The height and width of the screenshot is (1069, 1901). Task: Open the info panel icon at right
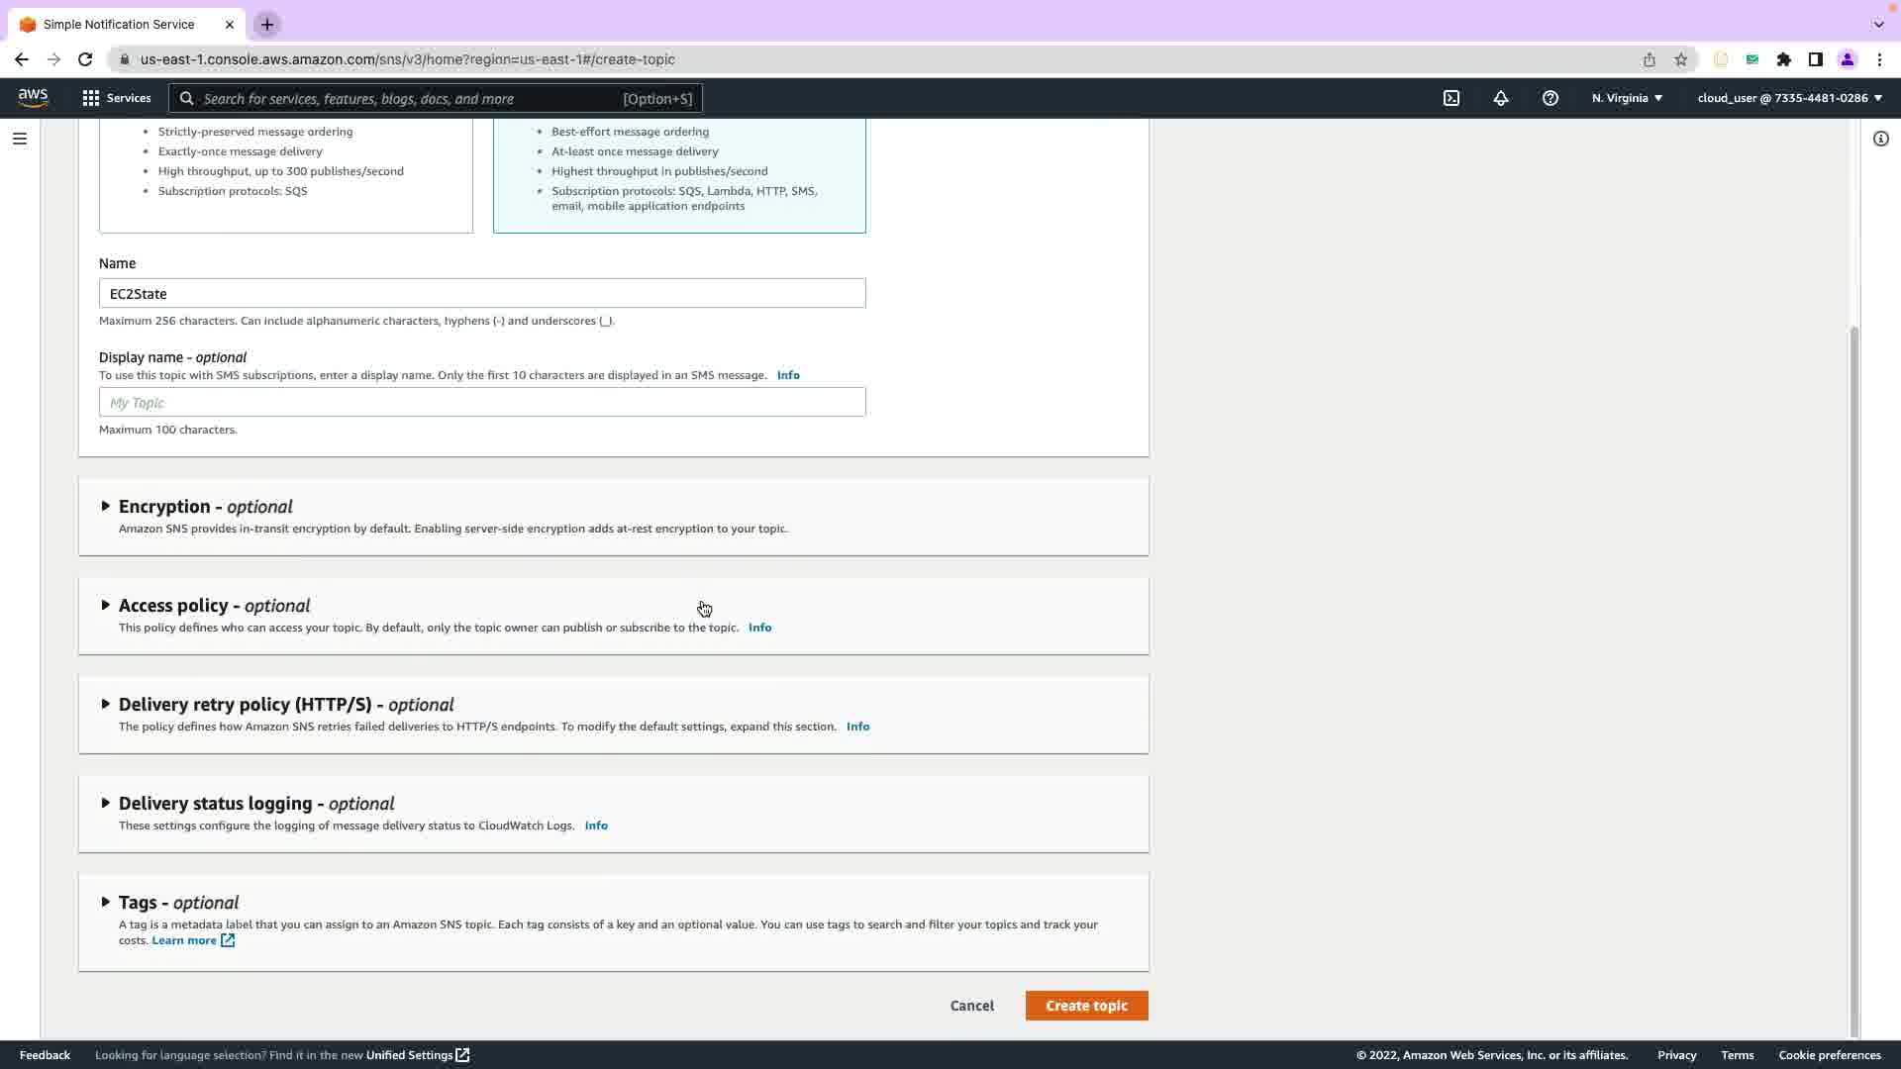tap(1880, 139)
